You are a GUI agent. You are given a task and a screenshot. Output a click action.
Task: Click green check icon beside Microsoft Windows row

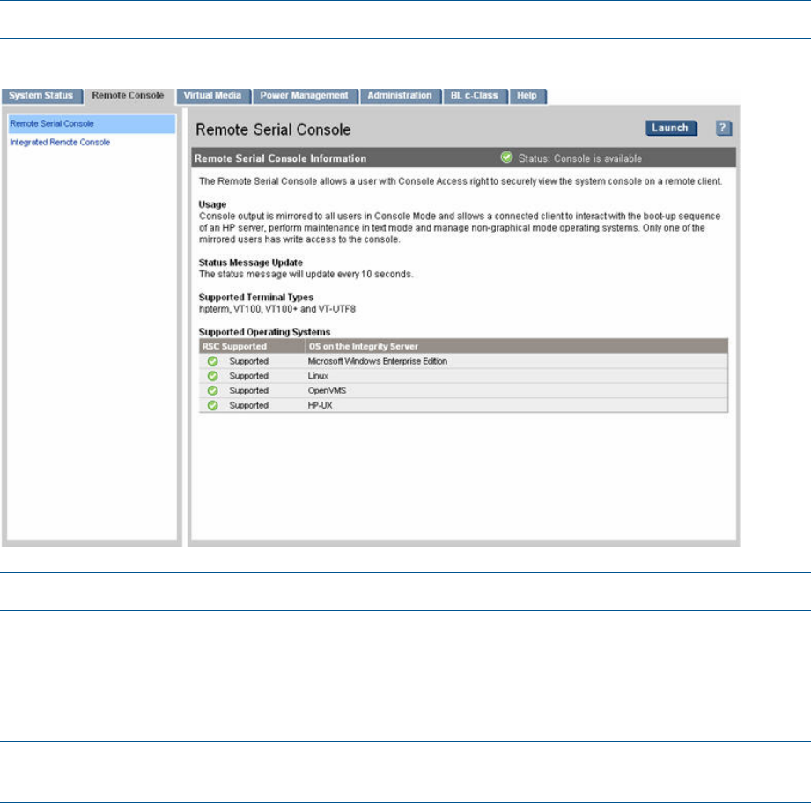pos(212,361)
